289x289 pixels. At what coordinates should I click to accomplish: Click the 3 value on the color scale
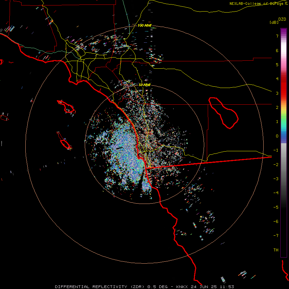pyautogui.click(x=277, y=93)
